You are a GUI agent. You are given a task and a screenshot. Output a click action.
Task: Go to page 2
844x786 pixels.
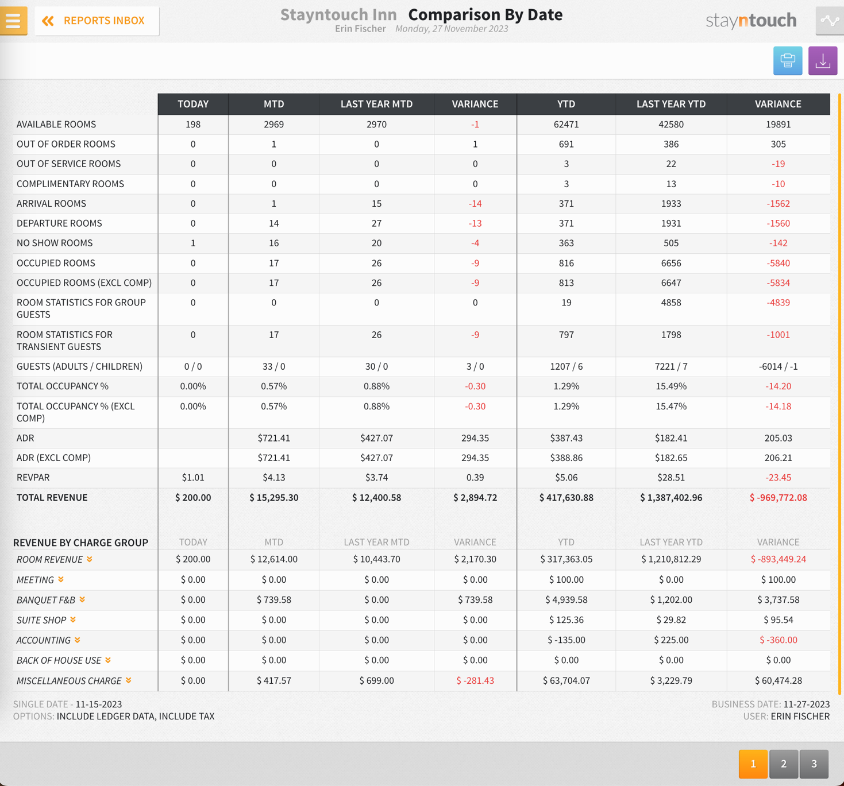[784, 764]
